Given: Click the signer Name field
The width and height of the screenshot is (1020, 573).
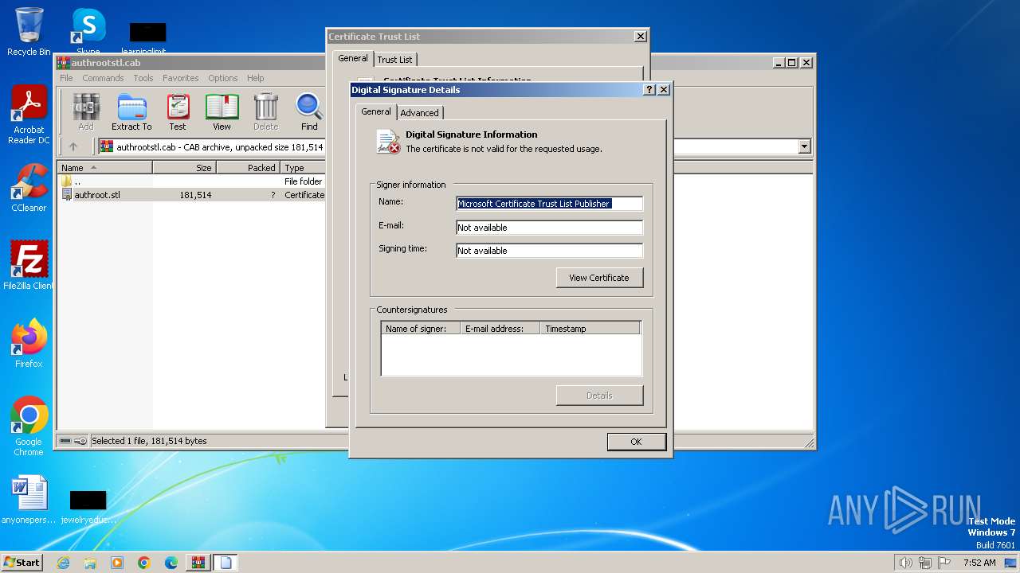Looking at the screenshot, I should [x=549, y=204].
